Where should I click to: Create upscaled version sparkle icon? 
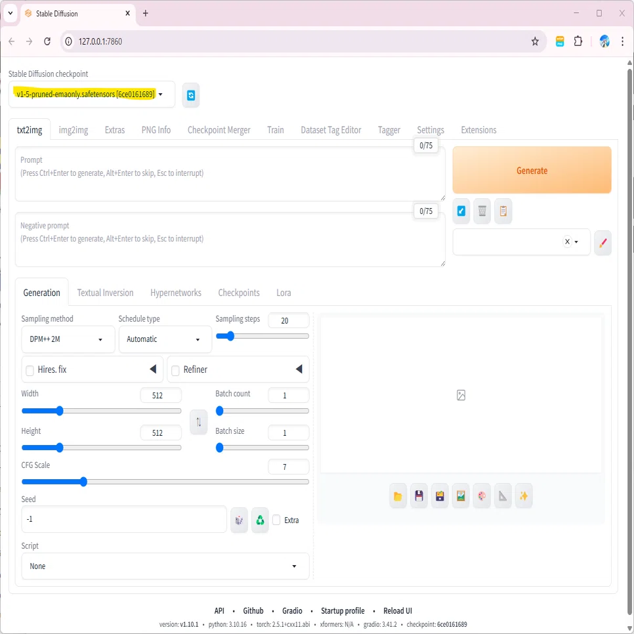[x=524, y=496]
